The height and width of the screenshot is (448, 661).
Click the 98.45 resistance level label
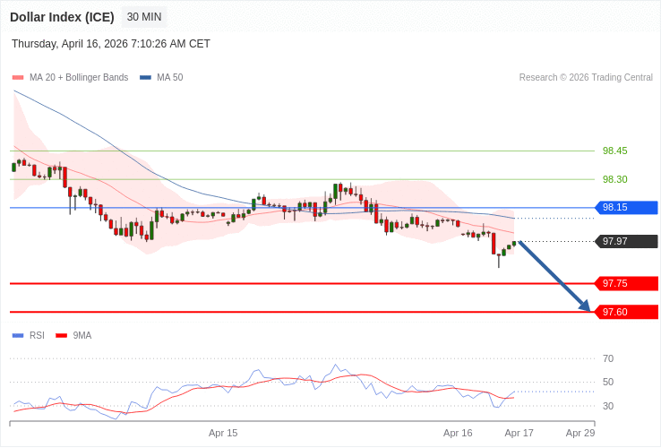click(614, 151)
